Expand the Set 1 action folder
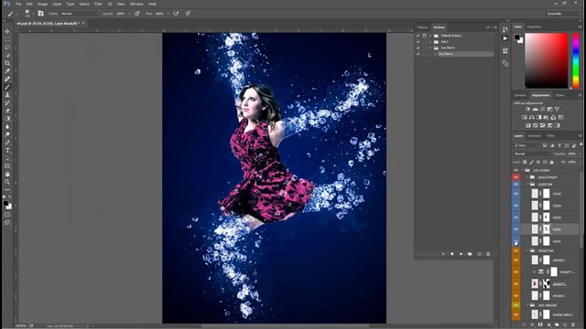586x329 pixels. (430, 42)
